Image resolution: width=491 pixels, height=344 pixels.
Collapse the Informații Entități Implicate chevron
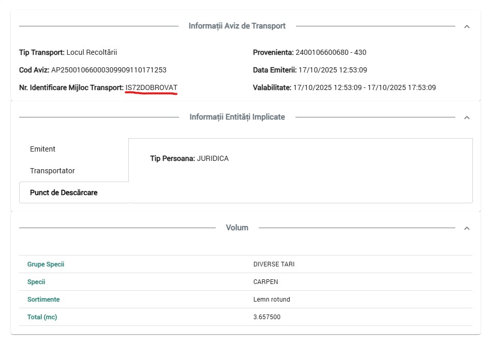(467, 117)
